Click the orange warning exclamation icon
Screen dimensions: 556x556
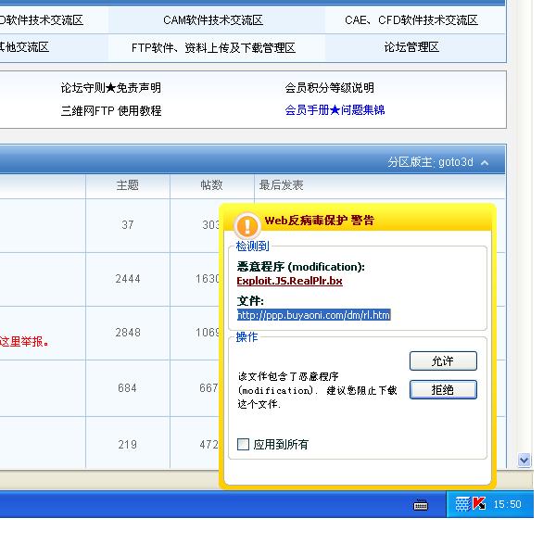(246, 225)
